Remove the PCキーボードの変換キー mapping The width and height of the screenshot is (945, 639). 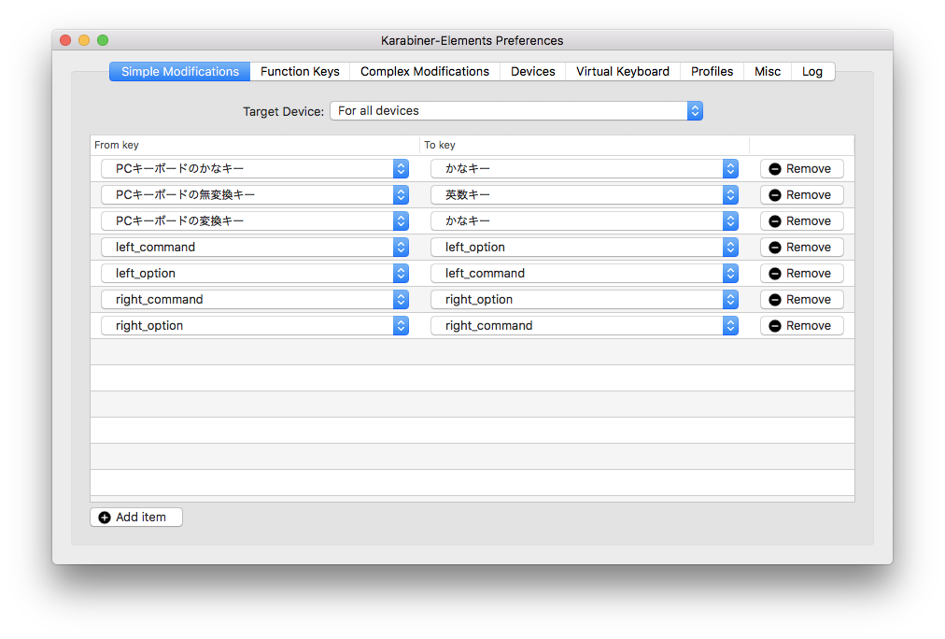(801, 221)
